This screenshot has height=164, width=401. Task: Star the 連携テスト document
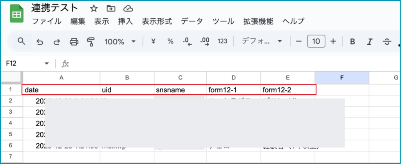[94, 9]
